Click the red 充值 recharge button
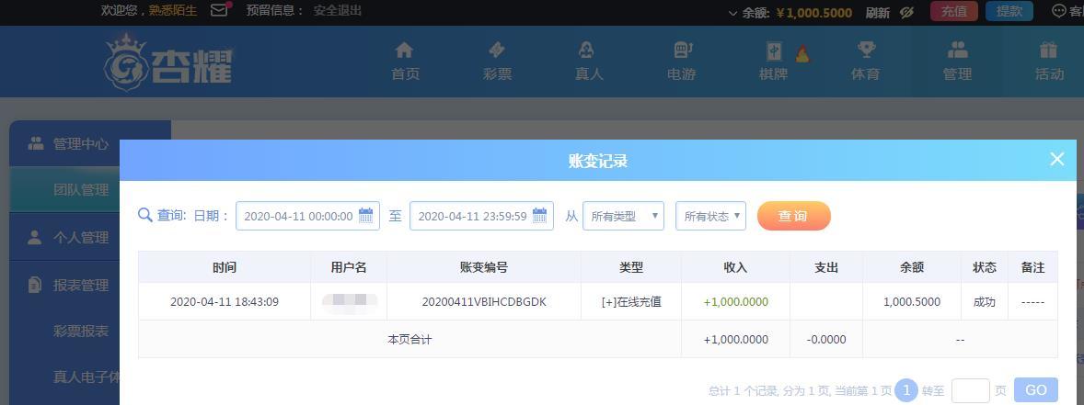The width and height of the screenshot is (1084, 405). tap(954, 11)
